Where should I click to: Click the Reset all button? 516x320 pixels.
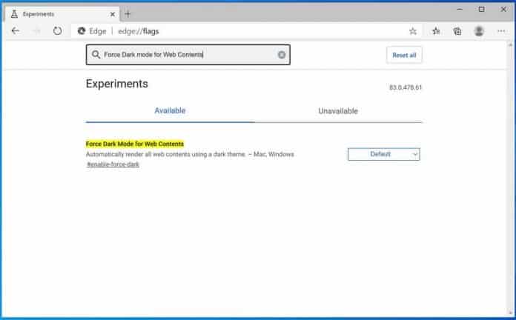tap(404, 55)
